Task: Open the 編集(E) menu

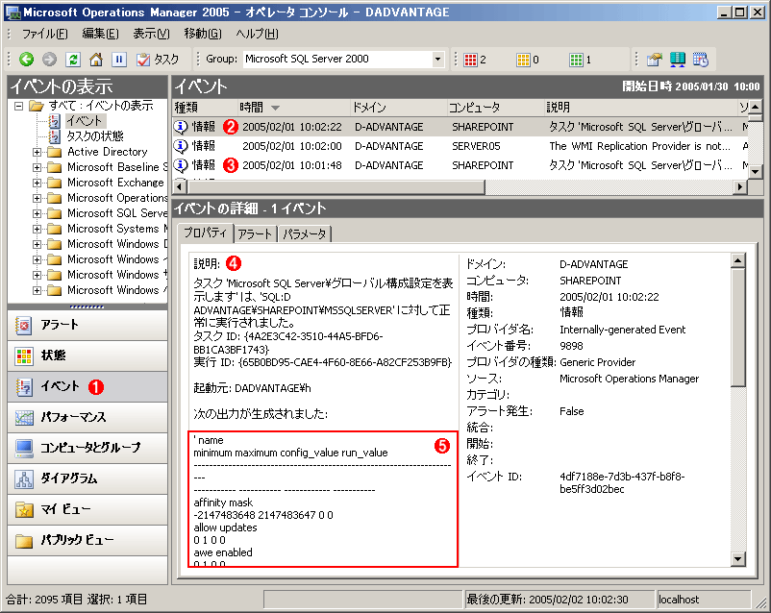Action: [100, 34]
